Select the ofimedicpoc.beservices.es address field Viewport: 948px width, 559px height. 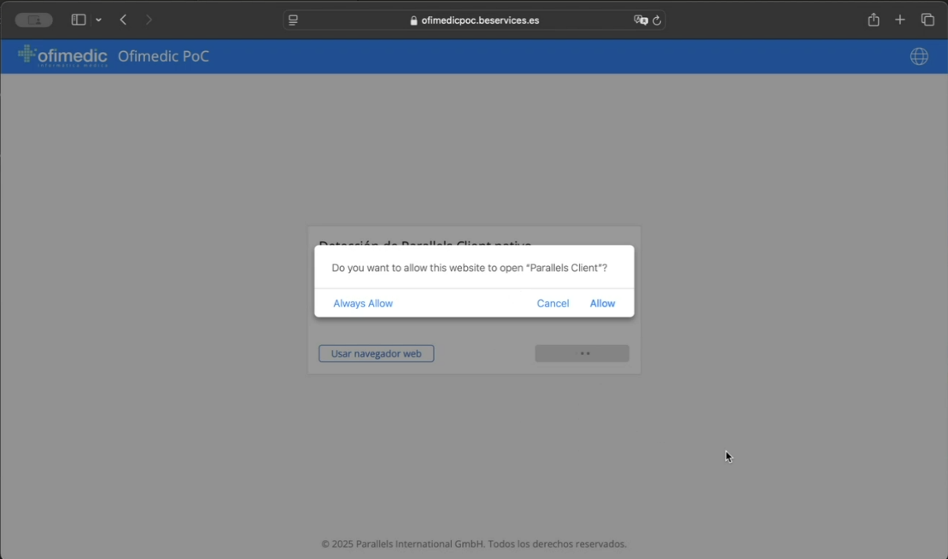coord(480,20)
